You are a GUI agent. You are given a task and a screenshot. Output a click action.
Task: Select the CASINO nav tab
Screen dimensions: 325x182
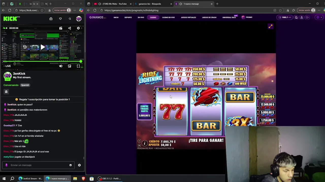click(153, 17)
